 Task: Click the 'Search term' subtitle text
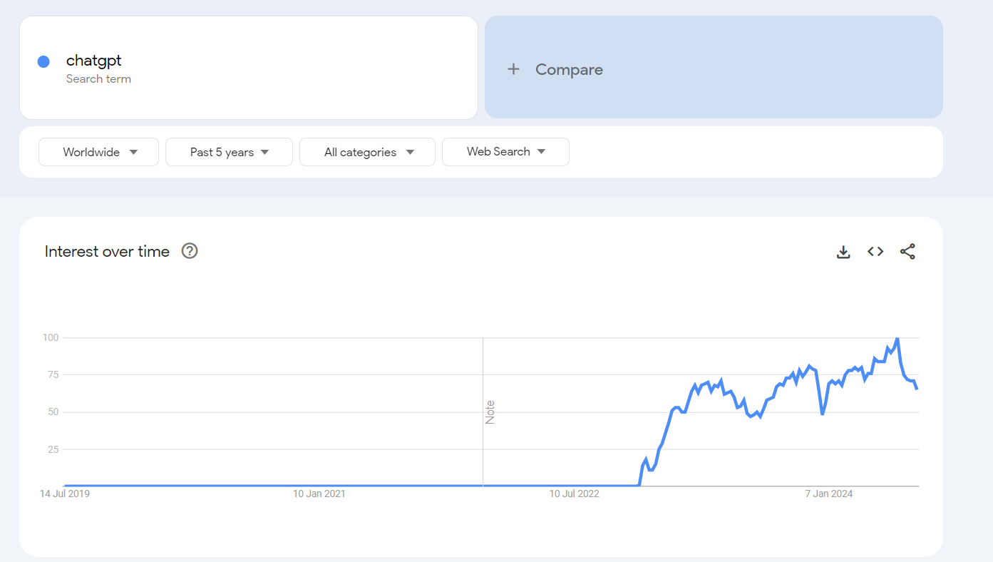[98, 79]
